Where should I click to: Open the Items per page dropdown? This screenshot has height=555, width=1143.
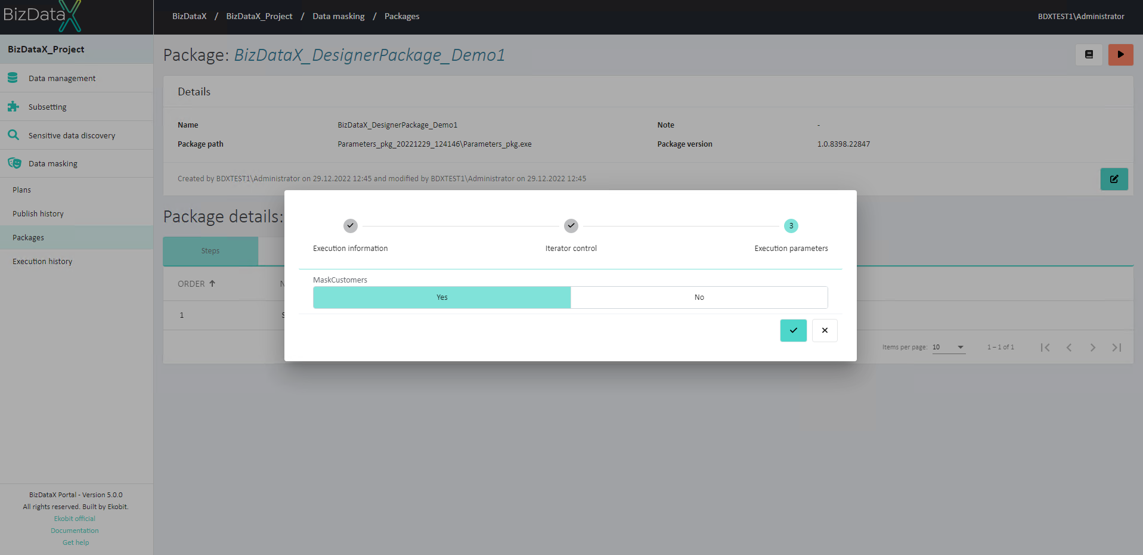pyautogui.click(x=949, y=347)
